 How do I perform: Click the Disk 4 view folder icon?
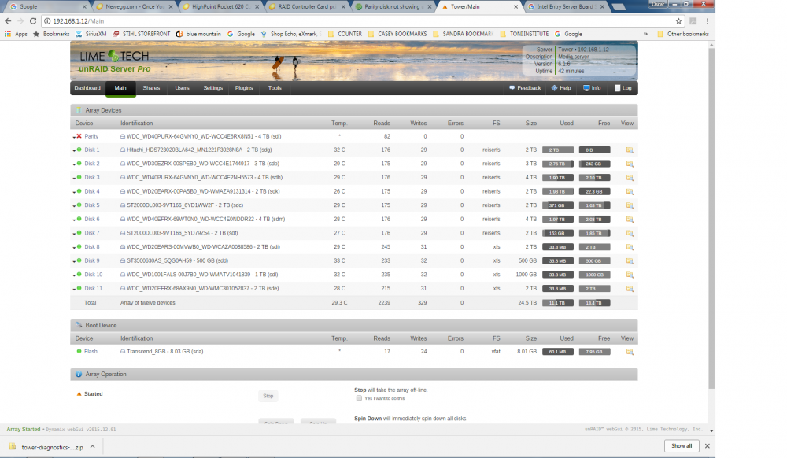[x=630, y=192]
